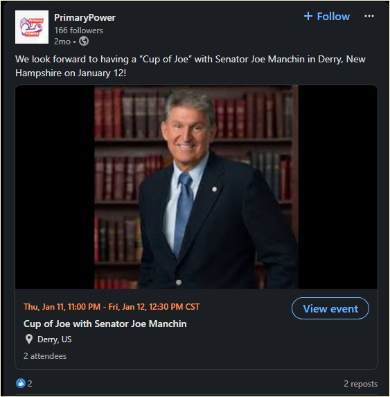Image resolution: width=390 pixels, height=397 pixels.
Task: Click the plus sign on Follow
Action: tap(308, 16)
